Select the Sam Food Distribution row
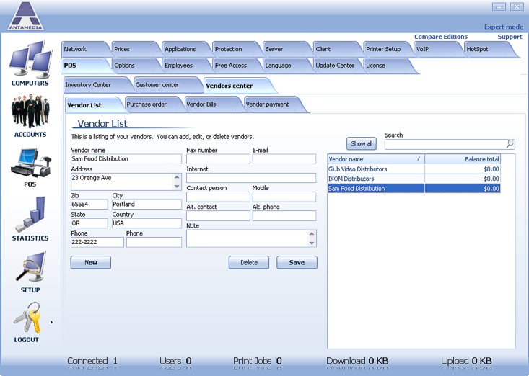The height and width of the screenshot is (376, 529). pos(414,189)
